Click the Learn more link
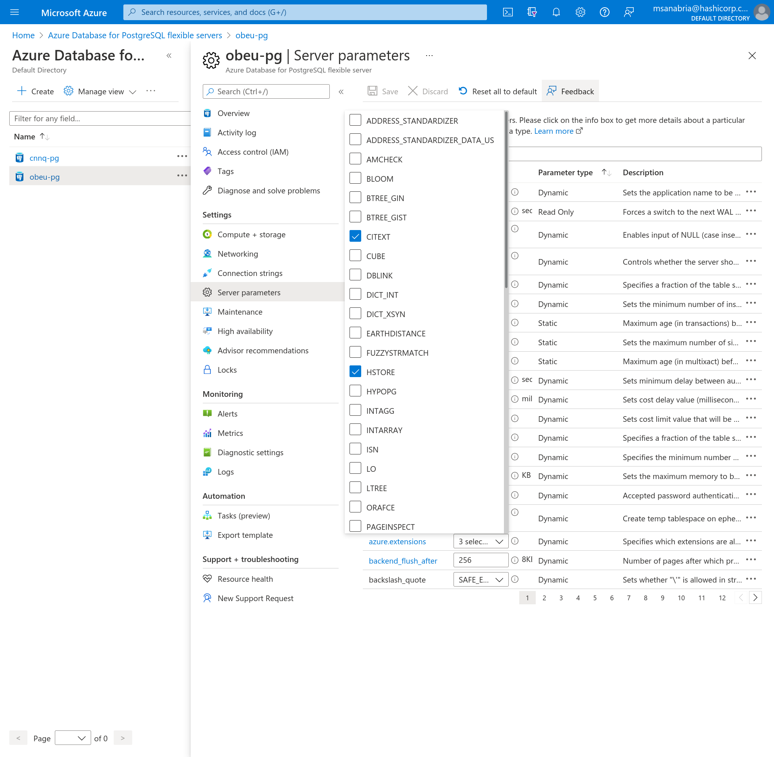Screen dimensions: 774x757 pyautogui.click(x=553, y=131)
